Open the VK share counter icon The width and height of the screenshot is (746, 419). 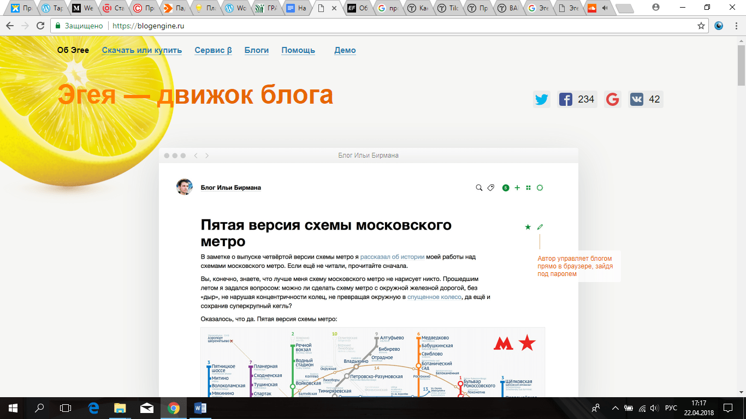pyautogui.click(x=636, y=99)
